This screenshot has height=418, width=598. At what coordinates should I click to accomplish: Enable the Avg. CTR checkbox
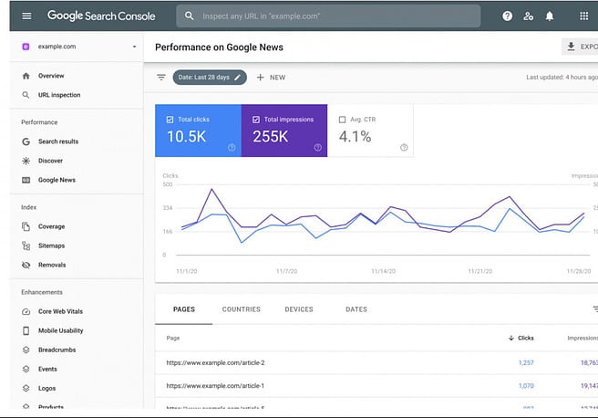point(342,120)
